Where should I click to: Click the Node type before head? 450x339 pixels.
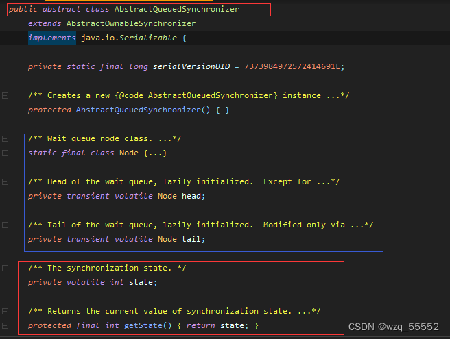pos(167,196)
